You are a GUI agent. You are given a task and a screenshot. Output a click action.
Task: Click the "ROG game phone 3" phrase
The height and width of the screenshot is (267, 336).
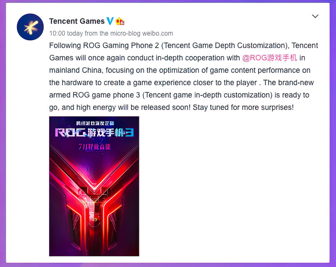(x=106, y=95)
